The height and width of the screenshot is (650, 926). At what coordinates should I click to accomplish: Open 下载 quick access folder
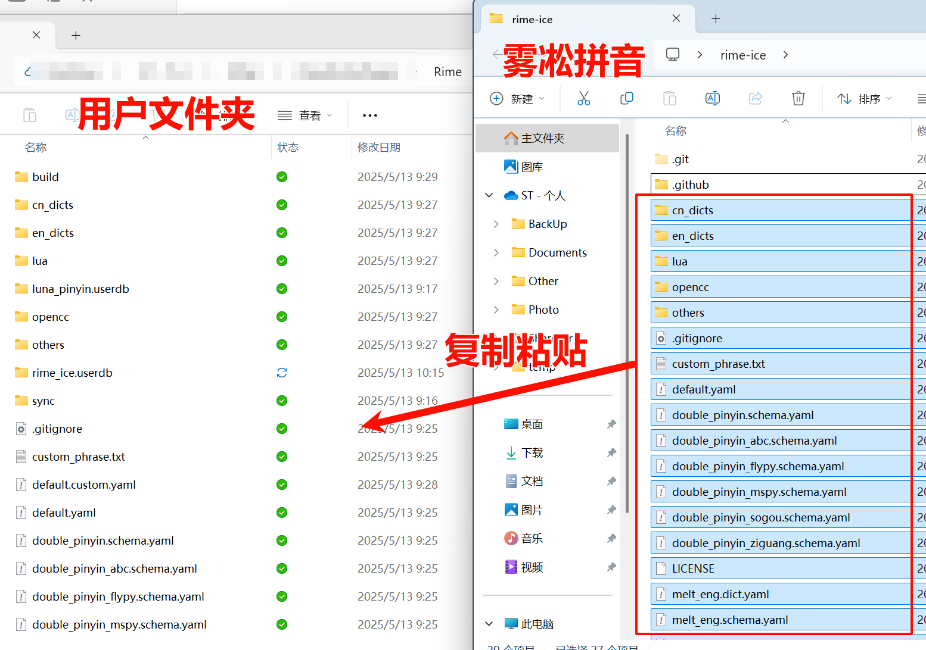coord(532,453)
